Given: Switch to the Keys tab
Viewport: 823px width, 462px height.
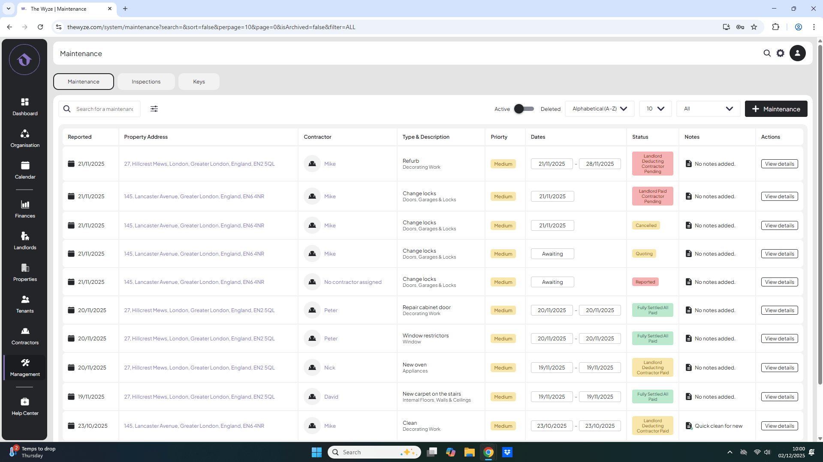Looking at the screenshot, I should [199, 81].
